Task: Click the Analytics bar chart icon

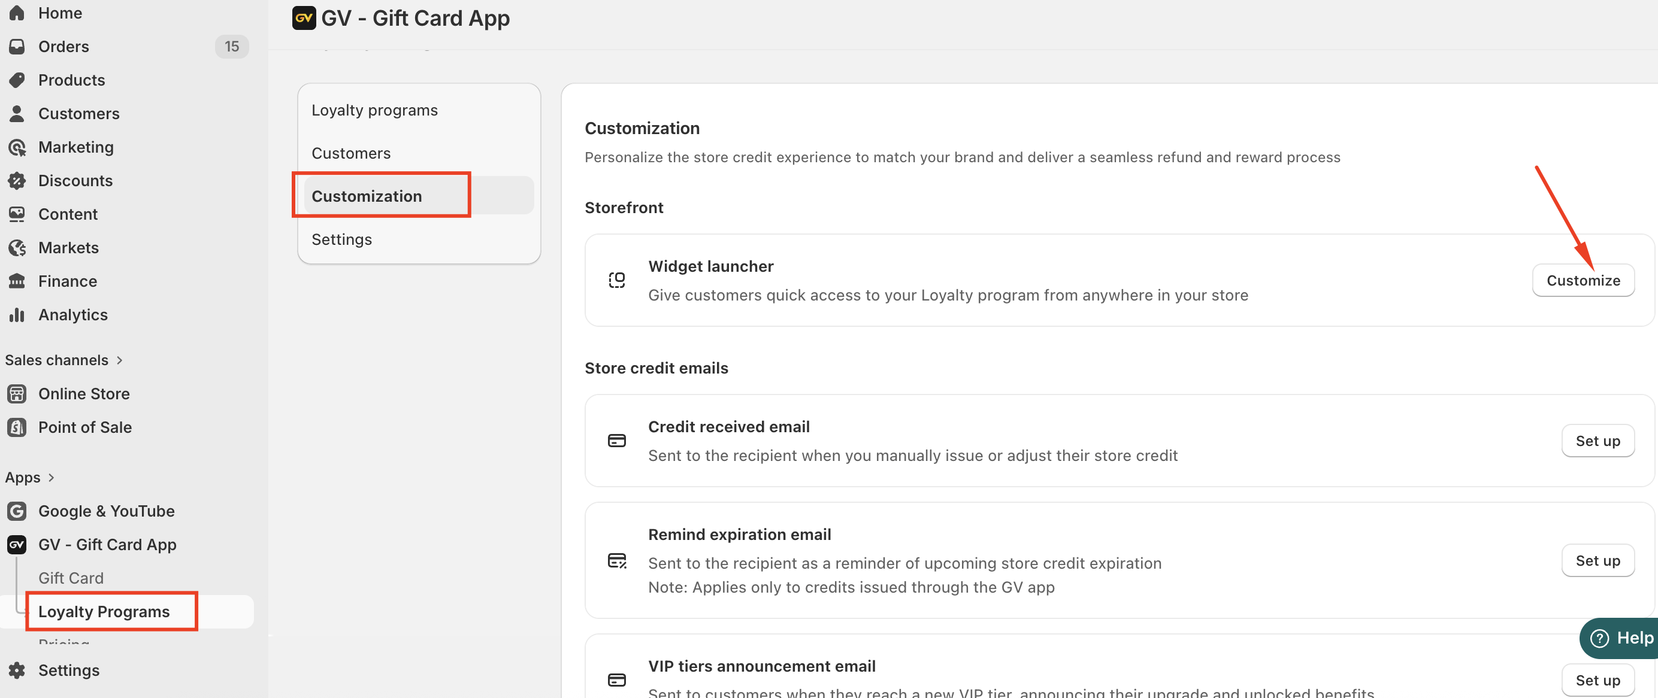Action: pos(17,315)
